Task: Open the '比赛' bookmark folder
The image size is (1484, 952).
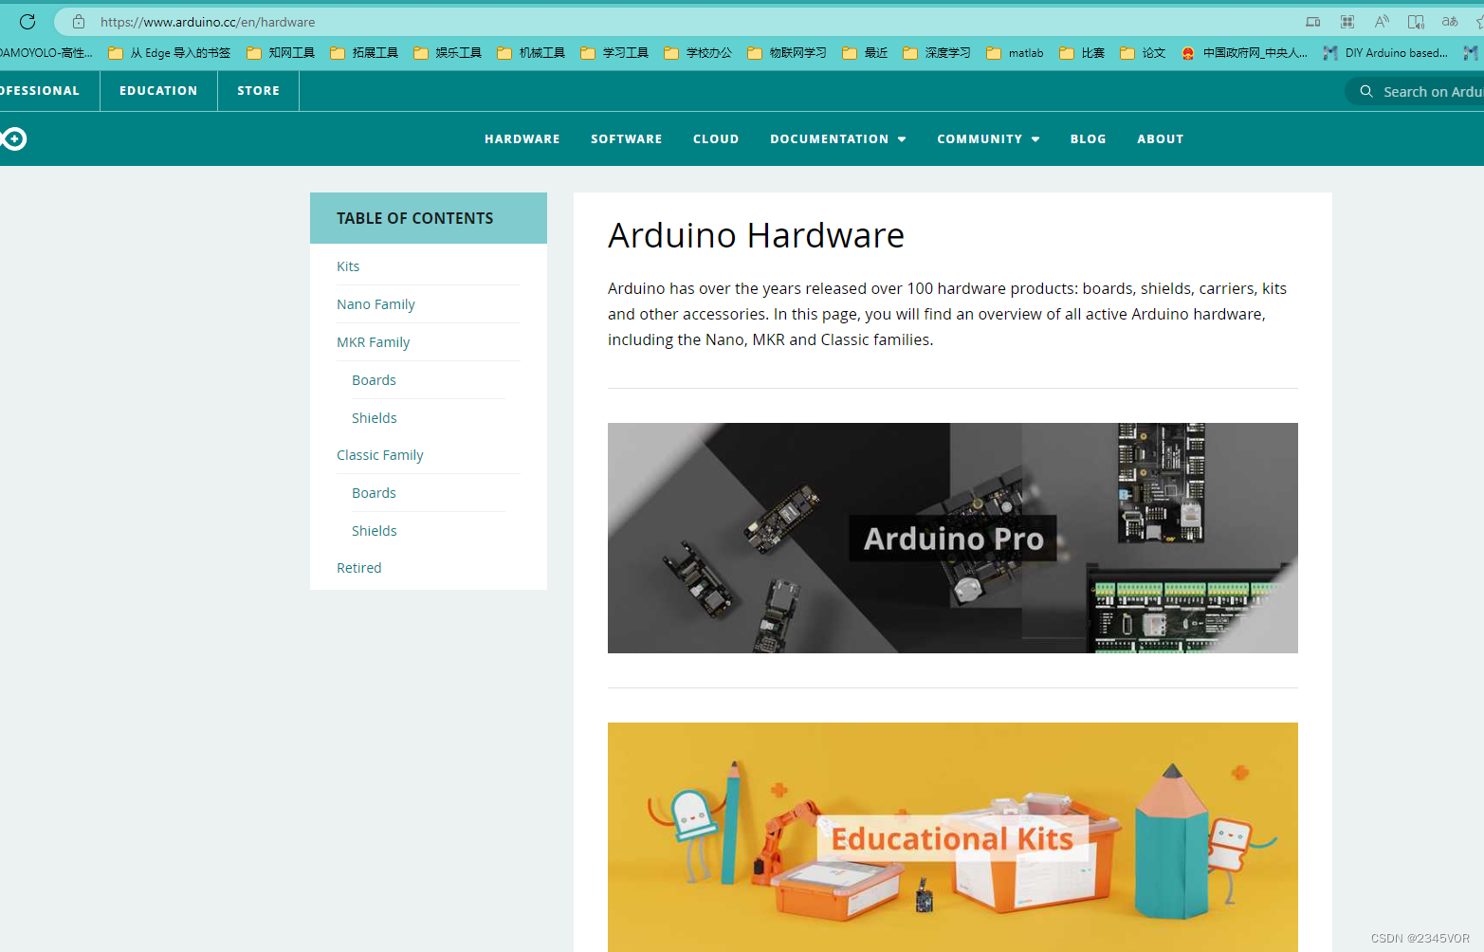Action: pos(1082,53)
